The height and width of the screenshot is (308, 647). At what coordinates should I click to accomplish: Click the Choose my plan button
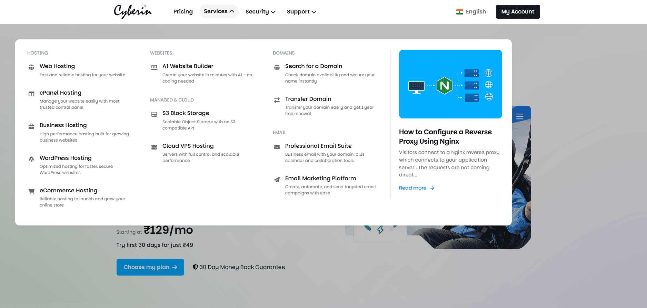(150, 267)
